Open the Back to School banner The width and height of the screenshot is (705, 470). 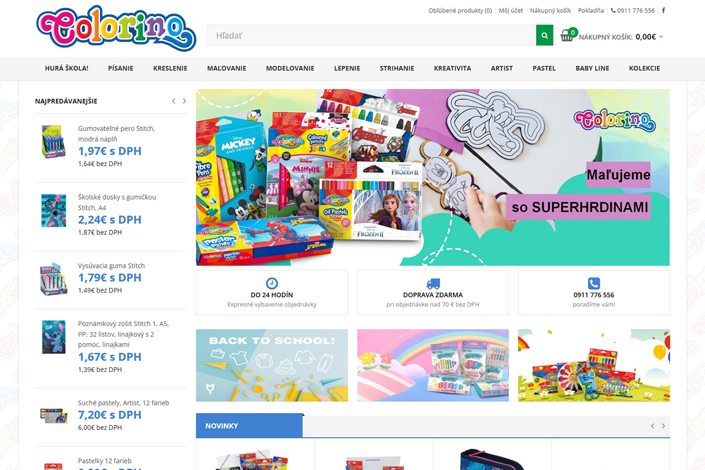click(272, 365)
